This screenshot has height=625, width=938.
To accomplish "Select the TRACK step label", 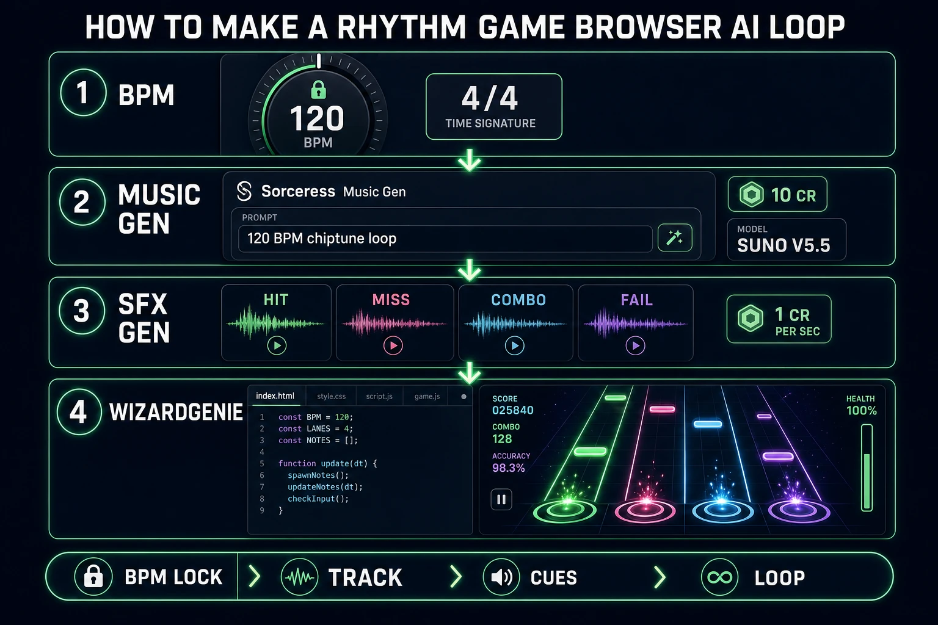I will 365,577.
